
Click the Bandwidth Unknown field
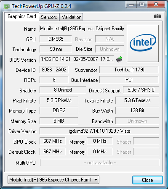(137, 121)
